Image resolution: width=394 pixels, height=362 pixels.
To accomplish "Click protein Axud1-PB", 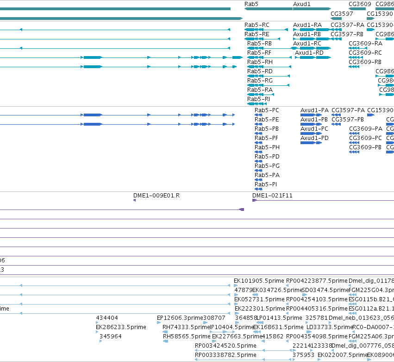I will click(314, 120).
